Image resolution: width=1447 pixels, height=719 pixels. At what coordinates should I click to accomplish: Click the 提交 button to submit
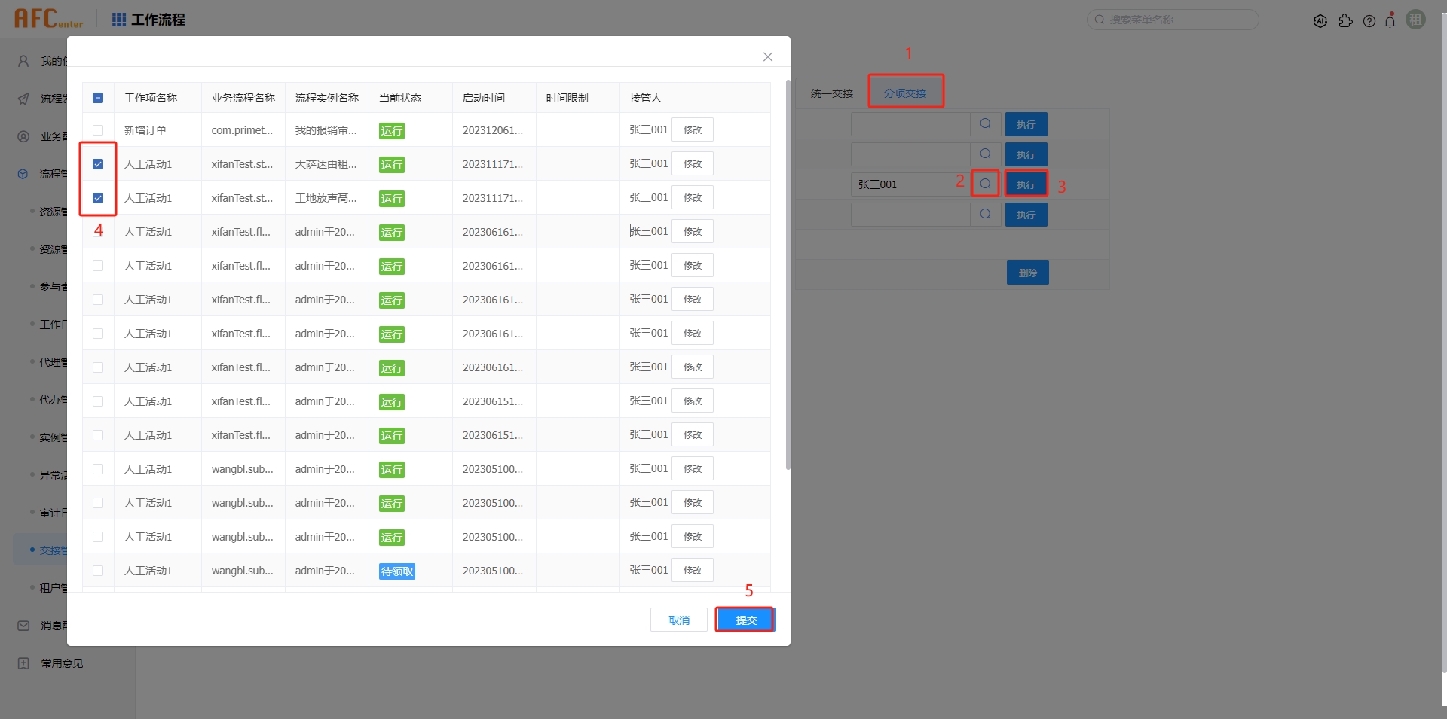click(x=745, y=620)
